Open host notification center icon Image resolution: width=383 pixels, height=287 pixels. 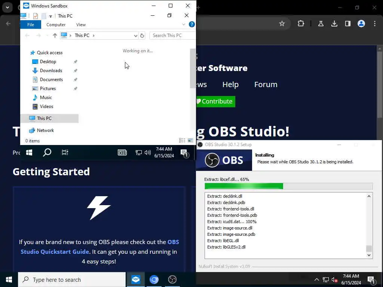371,280
